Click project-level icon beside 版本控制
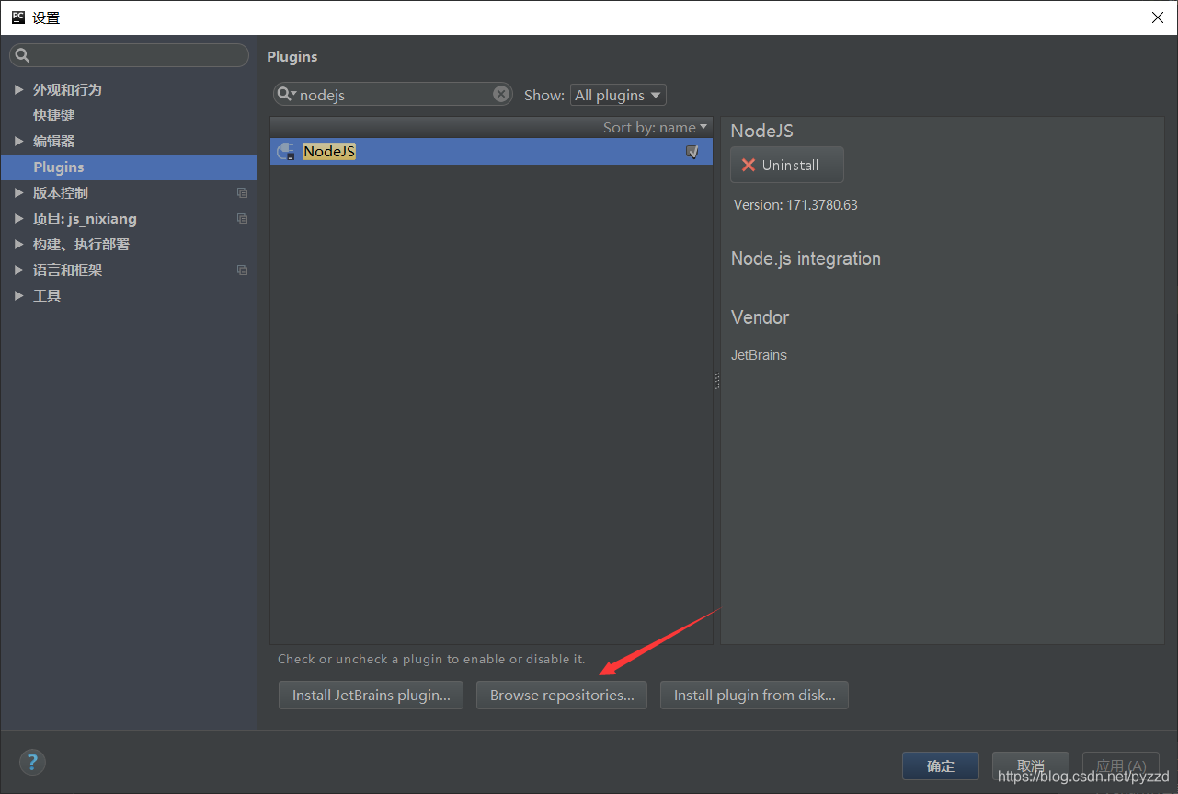This screenshot has height=794, width=1178. point(243,193)
